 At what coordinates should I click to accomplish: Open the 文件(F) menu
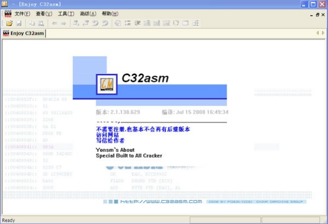tap(23, 14)
